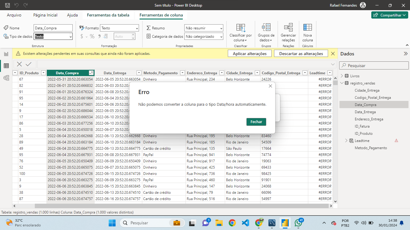Select ID_Fatura field in Dados
The image size is (410, 230).
tap(362, 126)
